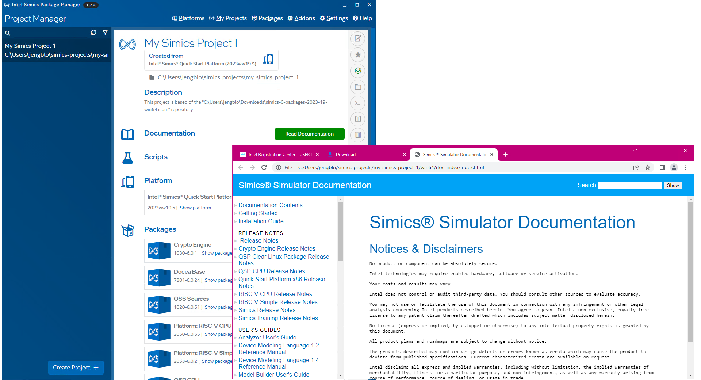Click Show package for Crypto Engine
The width and height of the screenshot is (701, 380).
(x=217, y=253)
